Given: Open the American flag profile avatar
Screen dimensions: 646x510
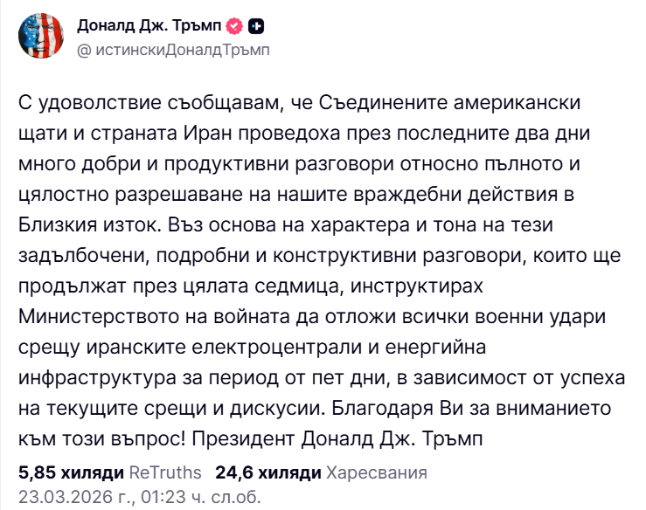Looking at the screenshot, I should coord(43,38).
